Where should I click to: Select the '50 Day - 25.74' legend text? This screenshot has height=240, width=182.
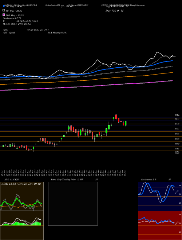coord(14,11)
